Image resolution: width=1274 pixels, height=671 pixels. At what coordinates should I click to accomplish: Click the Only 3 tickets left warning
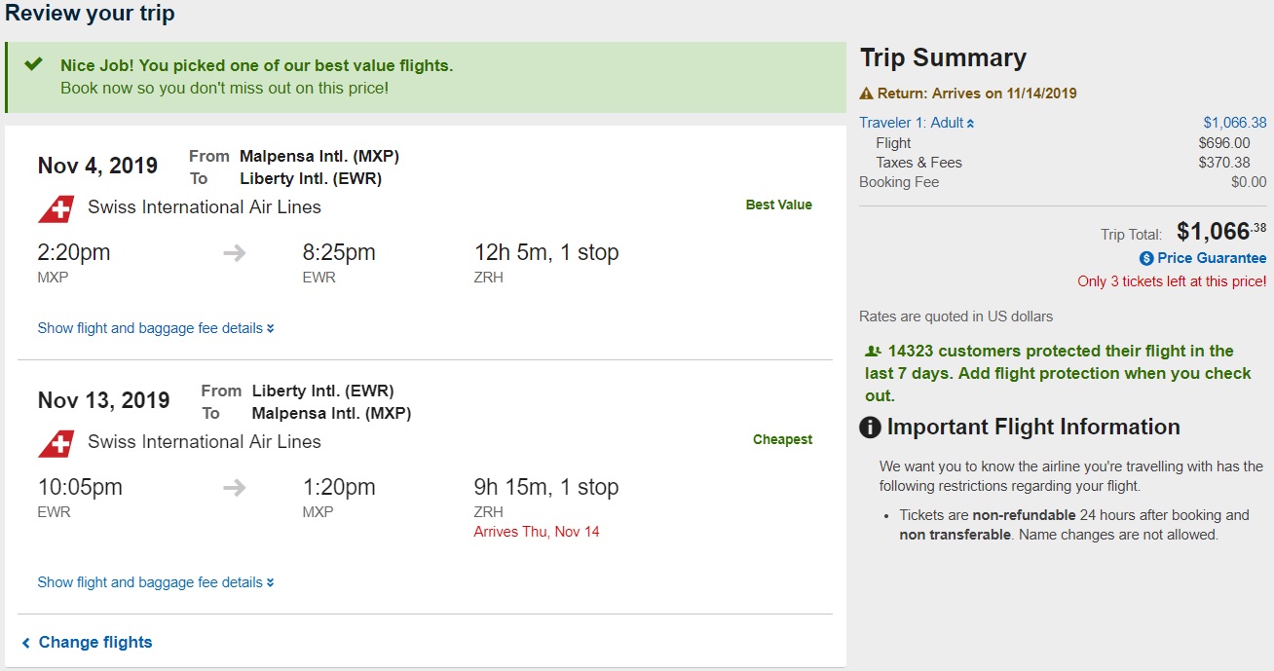(x=1172, y=281)
